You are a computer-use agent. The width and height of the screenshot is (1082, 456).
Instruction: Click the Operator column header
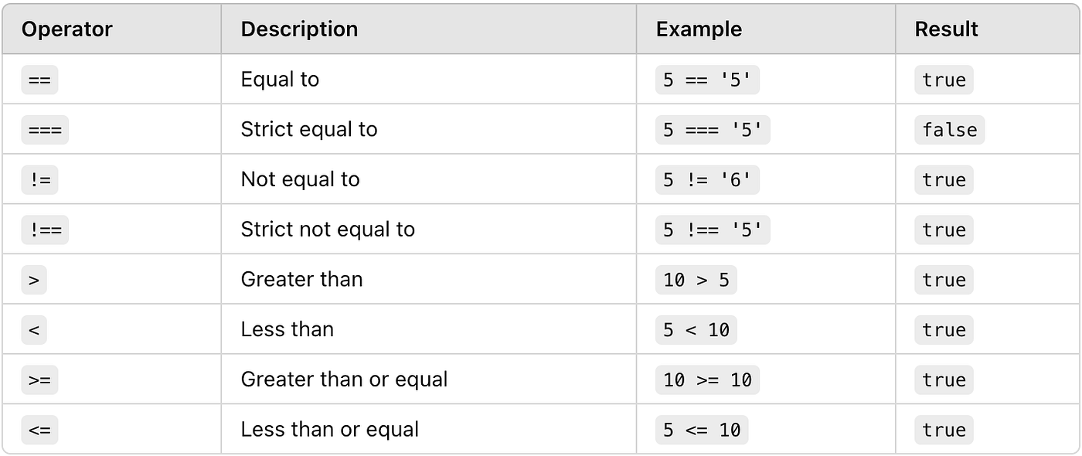67,29
